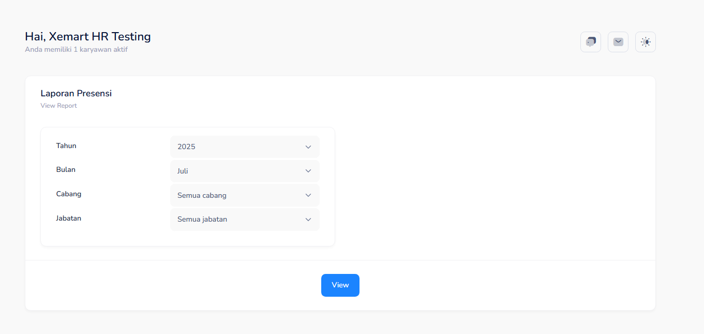Click the Tahun field label
This screenshot has width=704, height=334.
click(x=66, y=146)
